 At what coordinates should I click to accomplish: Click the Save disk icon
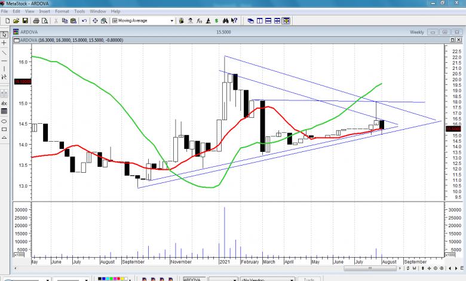click(25, 20)
